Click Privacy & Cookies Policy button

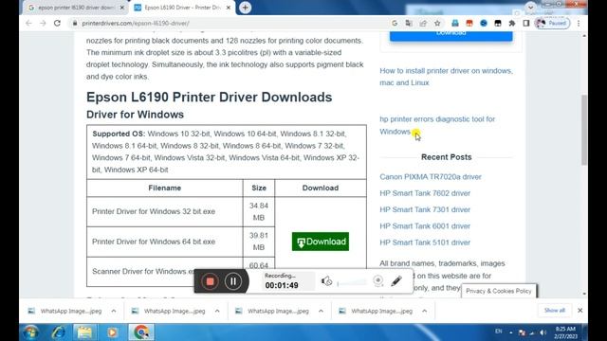coord(499,291)
